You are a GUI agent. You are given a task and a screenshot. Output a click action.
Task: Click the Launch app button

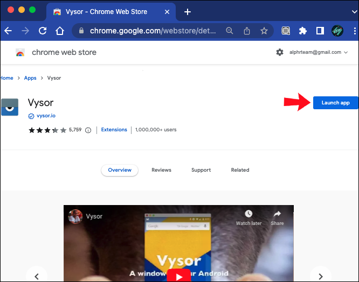point(335,103)
